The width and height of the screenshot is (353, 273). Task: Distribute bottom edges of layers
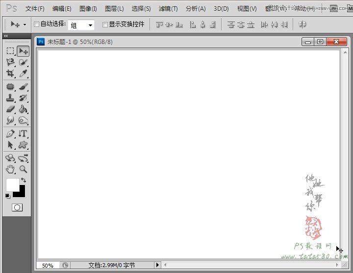point(251,24)
